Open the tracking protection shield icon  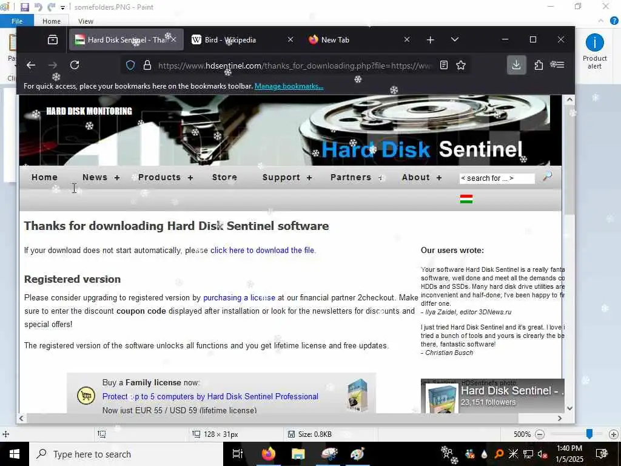click(130, 65)
